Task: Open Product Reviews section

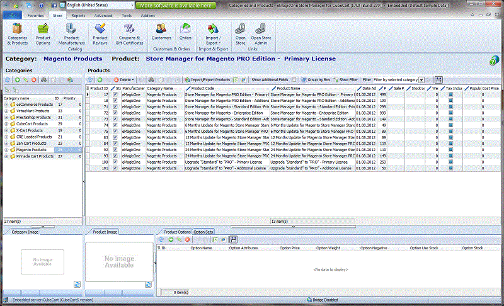Action: (x=100, y=34)
